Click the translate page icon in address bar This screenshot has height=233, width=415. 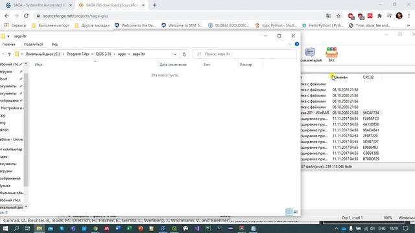tap(329, 16)
